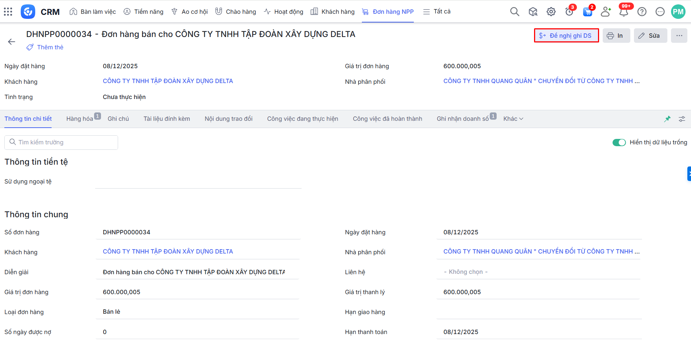This screenshot has height=346, width=691.
Task: Open the help question mark icon
Action: [x=642, y=12]
